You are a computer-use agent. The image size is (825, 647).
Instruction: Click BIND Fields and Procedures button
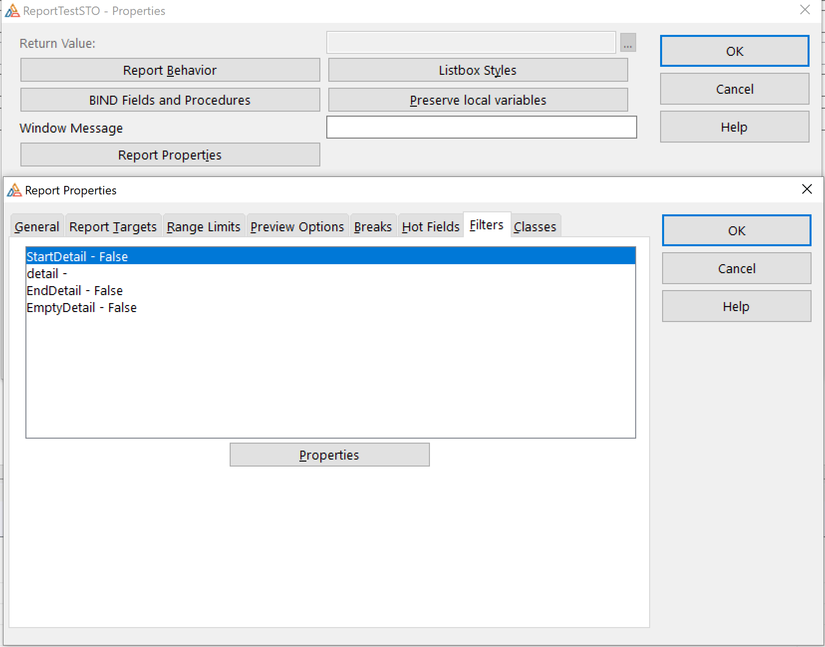tap(170, 100)
